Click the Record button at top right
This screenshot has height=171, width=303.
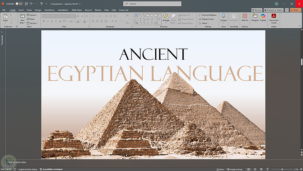(257, 10)
